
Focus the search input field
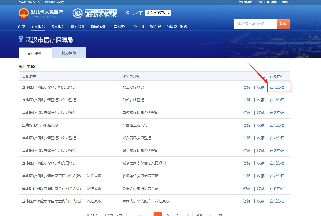(255, 24)
